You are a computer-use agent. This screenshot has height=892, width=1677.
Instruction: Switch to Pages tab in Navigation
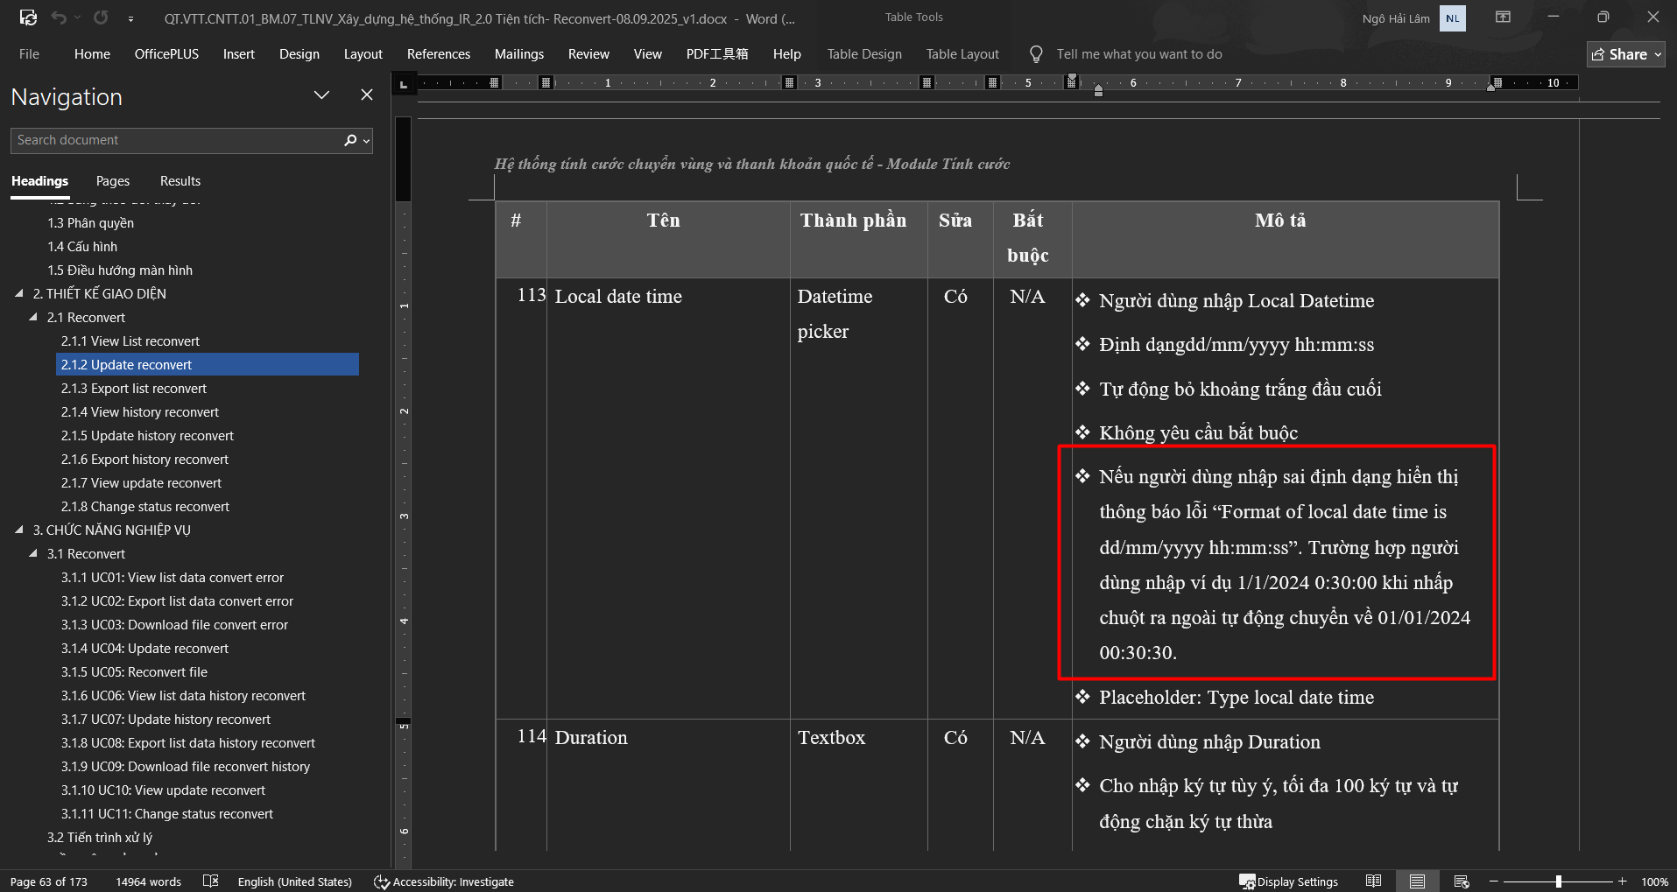[x=112, y=181]
